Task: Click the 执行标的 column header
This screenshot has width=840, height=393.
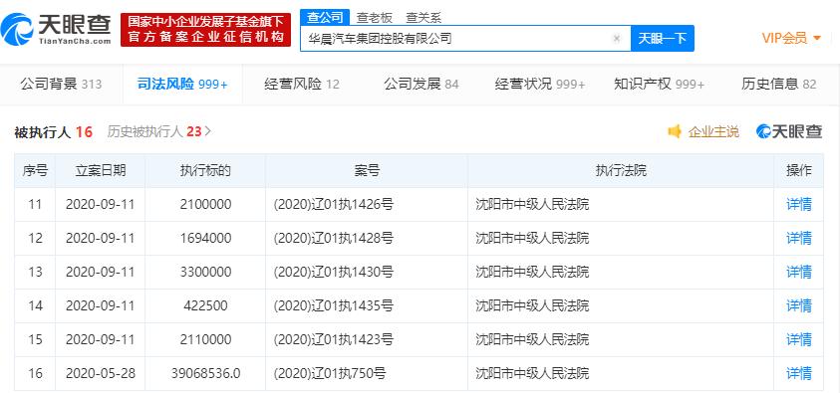Action: (x=205, y=170)
